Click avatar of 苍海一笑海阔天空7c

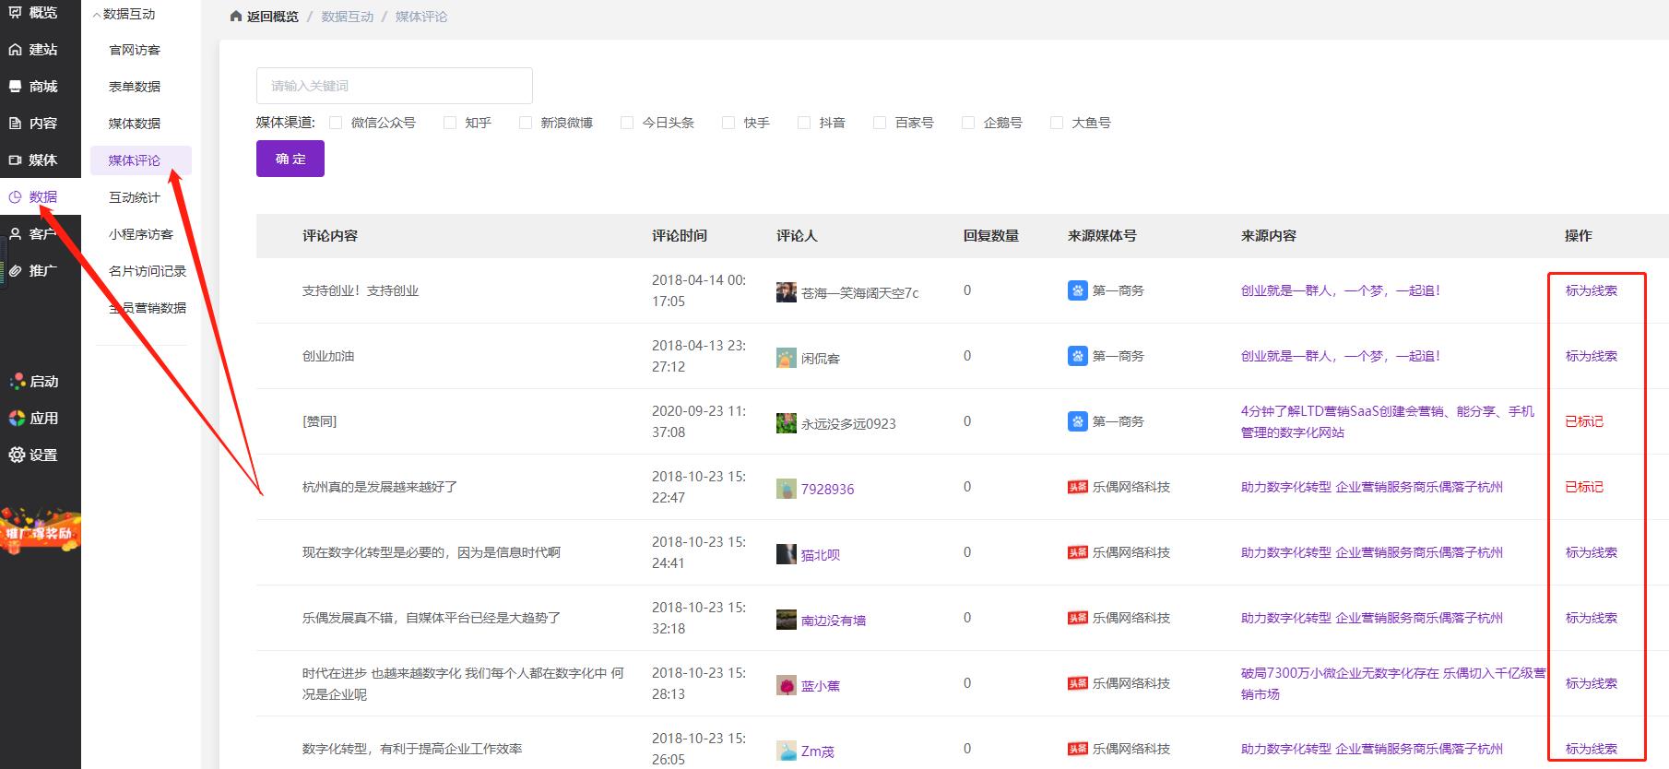(x=787, y=292)
